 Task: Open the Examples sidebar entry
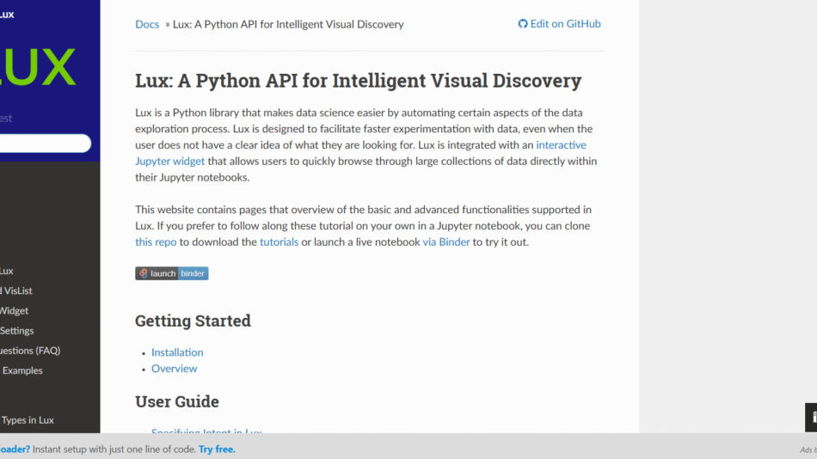point(22,370)
